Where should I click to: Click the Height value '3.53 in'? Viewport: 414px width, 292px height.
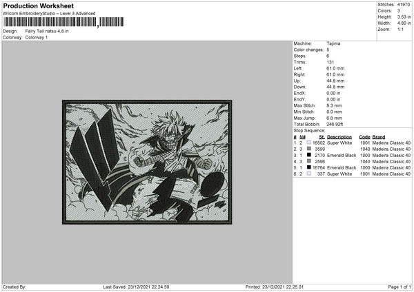pos(404,17)
